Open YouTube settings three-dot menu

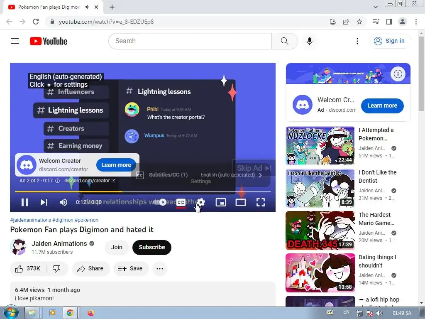point(357,41)
